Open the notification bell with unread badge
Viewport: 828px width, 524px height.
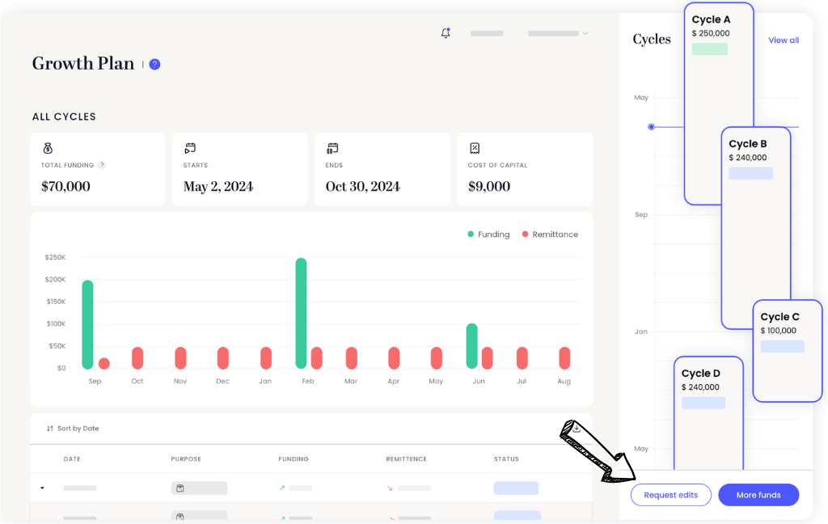pos(445,32)
